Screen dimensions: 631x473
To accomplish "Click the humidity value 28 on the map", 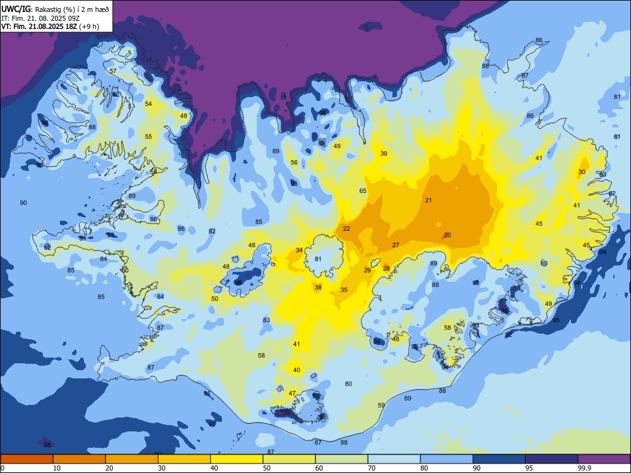I will (386, 268).
